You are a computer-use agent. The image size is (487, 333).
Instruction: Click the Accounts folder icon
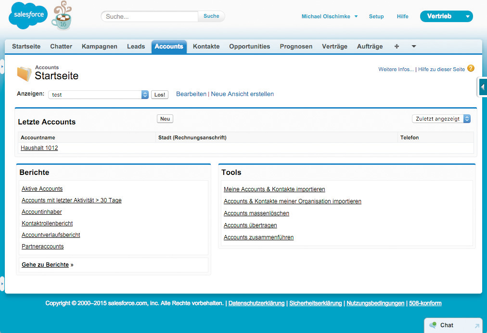click(x=24, y=74)
